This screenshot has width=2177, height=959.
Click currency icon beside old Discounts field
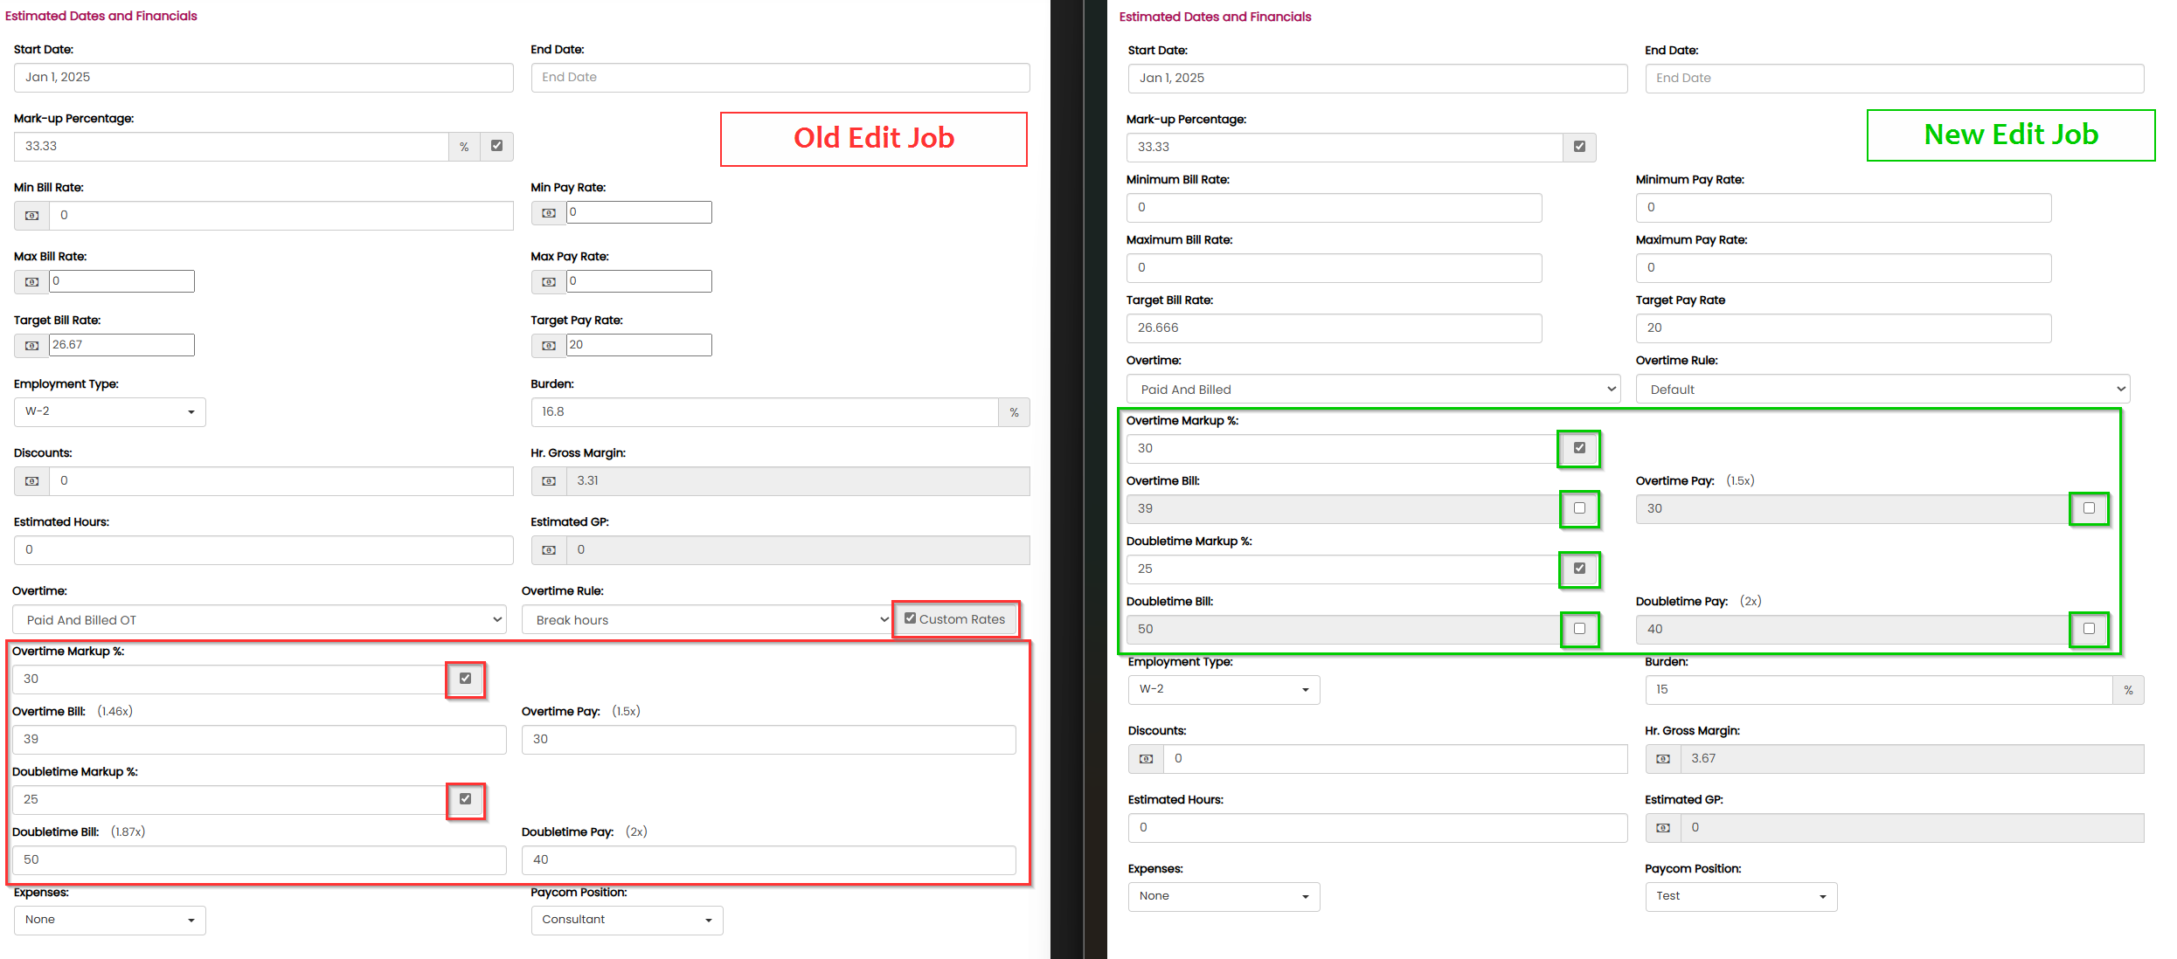(31, 481)
